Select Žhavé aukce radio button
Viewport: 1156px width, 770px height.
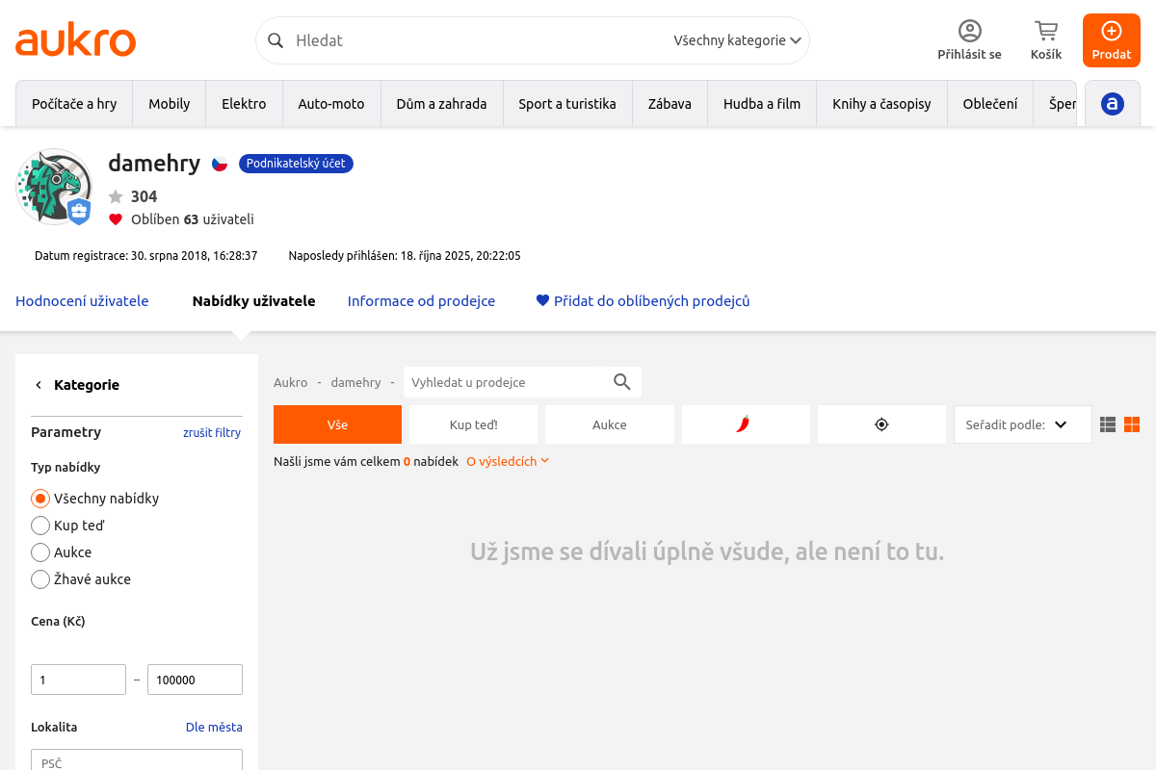click(x=40, y=579)
